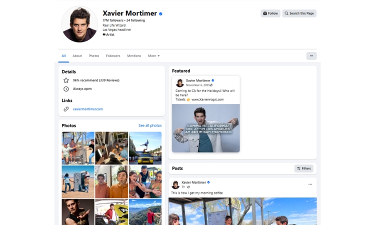
Task: Open the photo of laughing women in swimwear
Action: (x=145, y=181)
